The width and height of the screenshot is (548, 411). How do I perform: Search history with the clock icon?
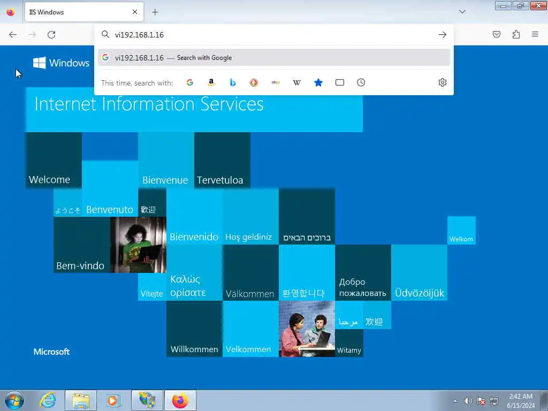tap(361, 82)
